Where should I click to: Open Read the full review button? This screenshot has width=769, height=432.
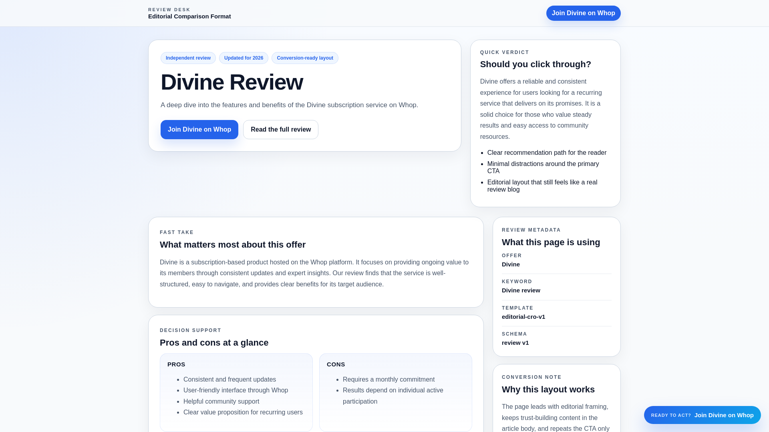coord(281,130)
